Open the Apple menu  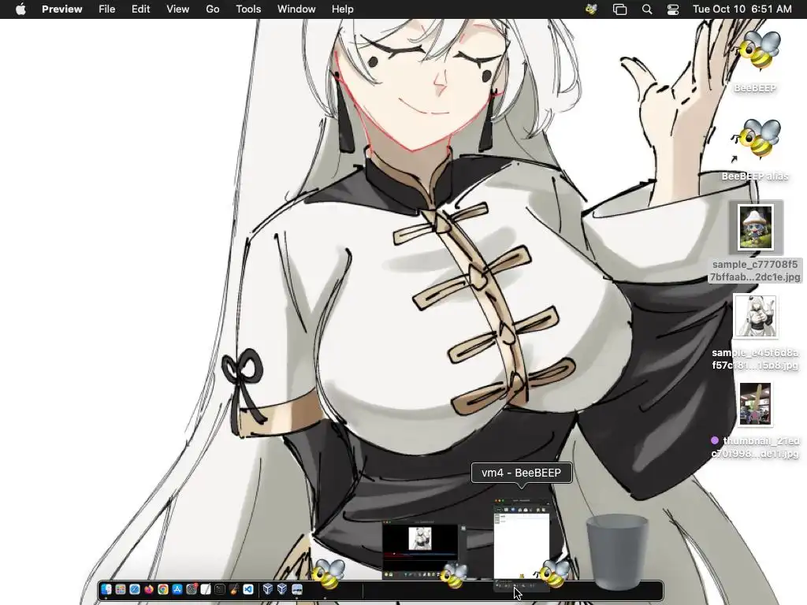20,9
